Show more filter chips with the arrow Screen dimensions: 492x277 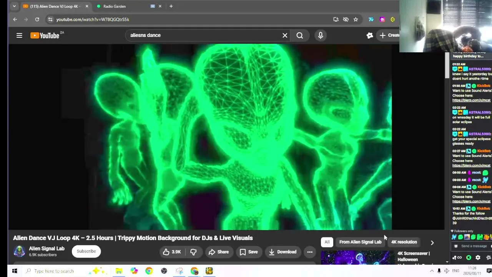432,243
